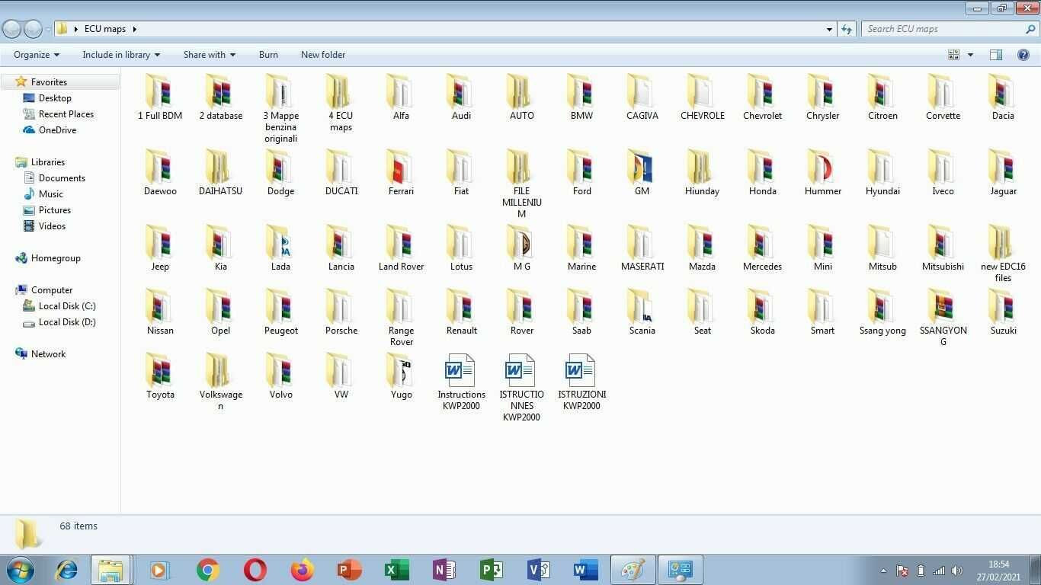
Task: Open the Organize dropdown menu
Action: pyautogui.click(x=37, y=55)
